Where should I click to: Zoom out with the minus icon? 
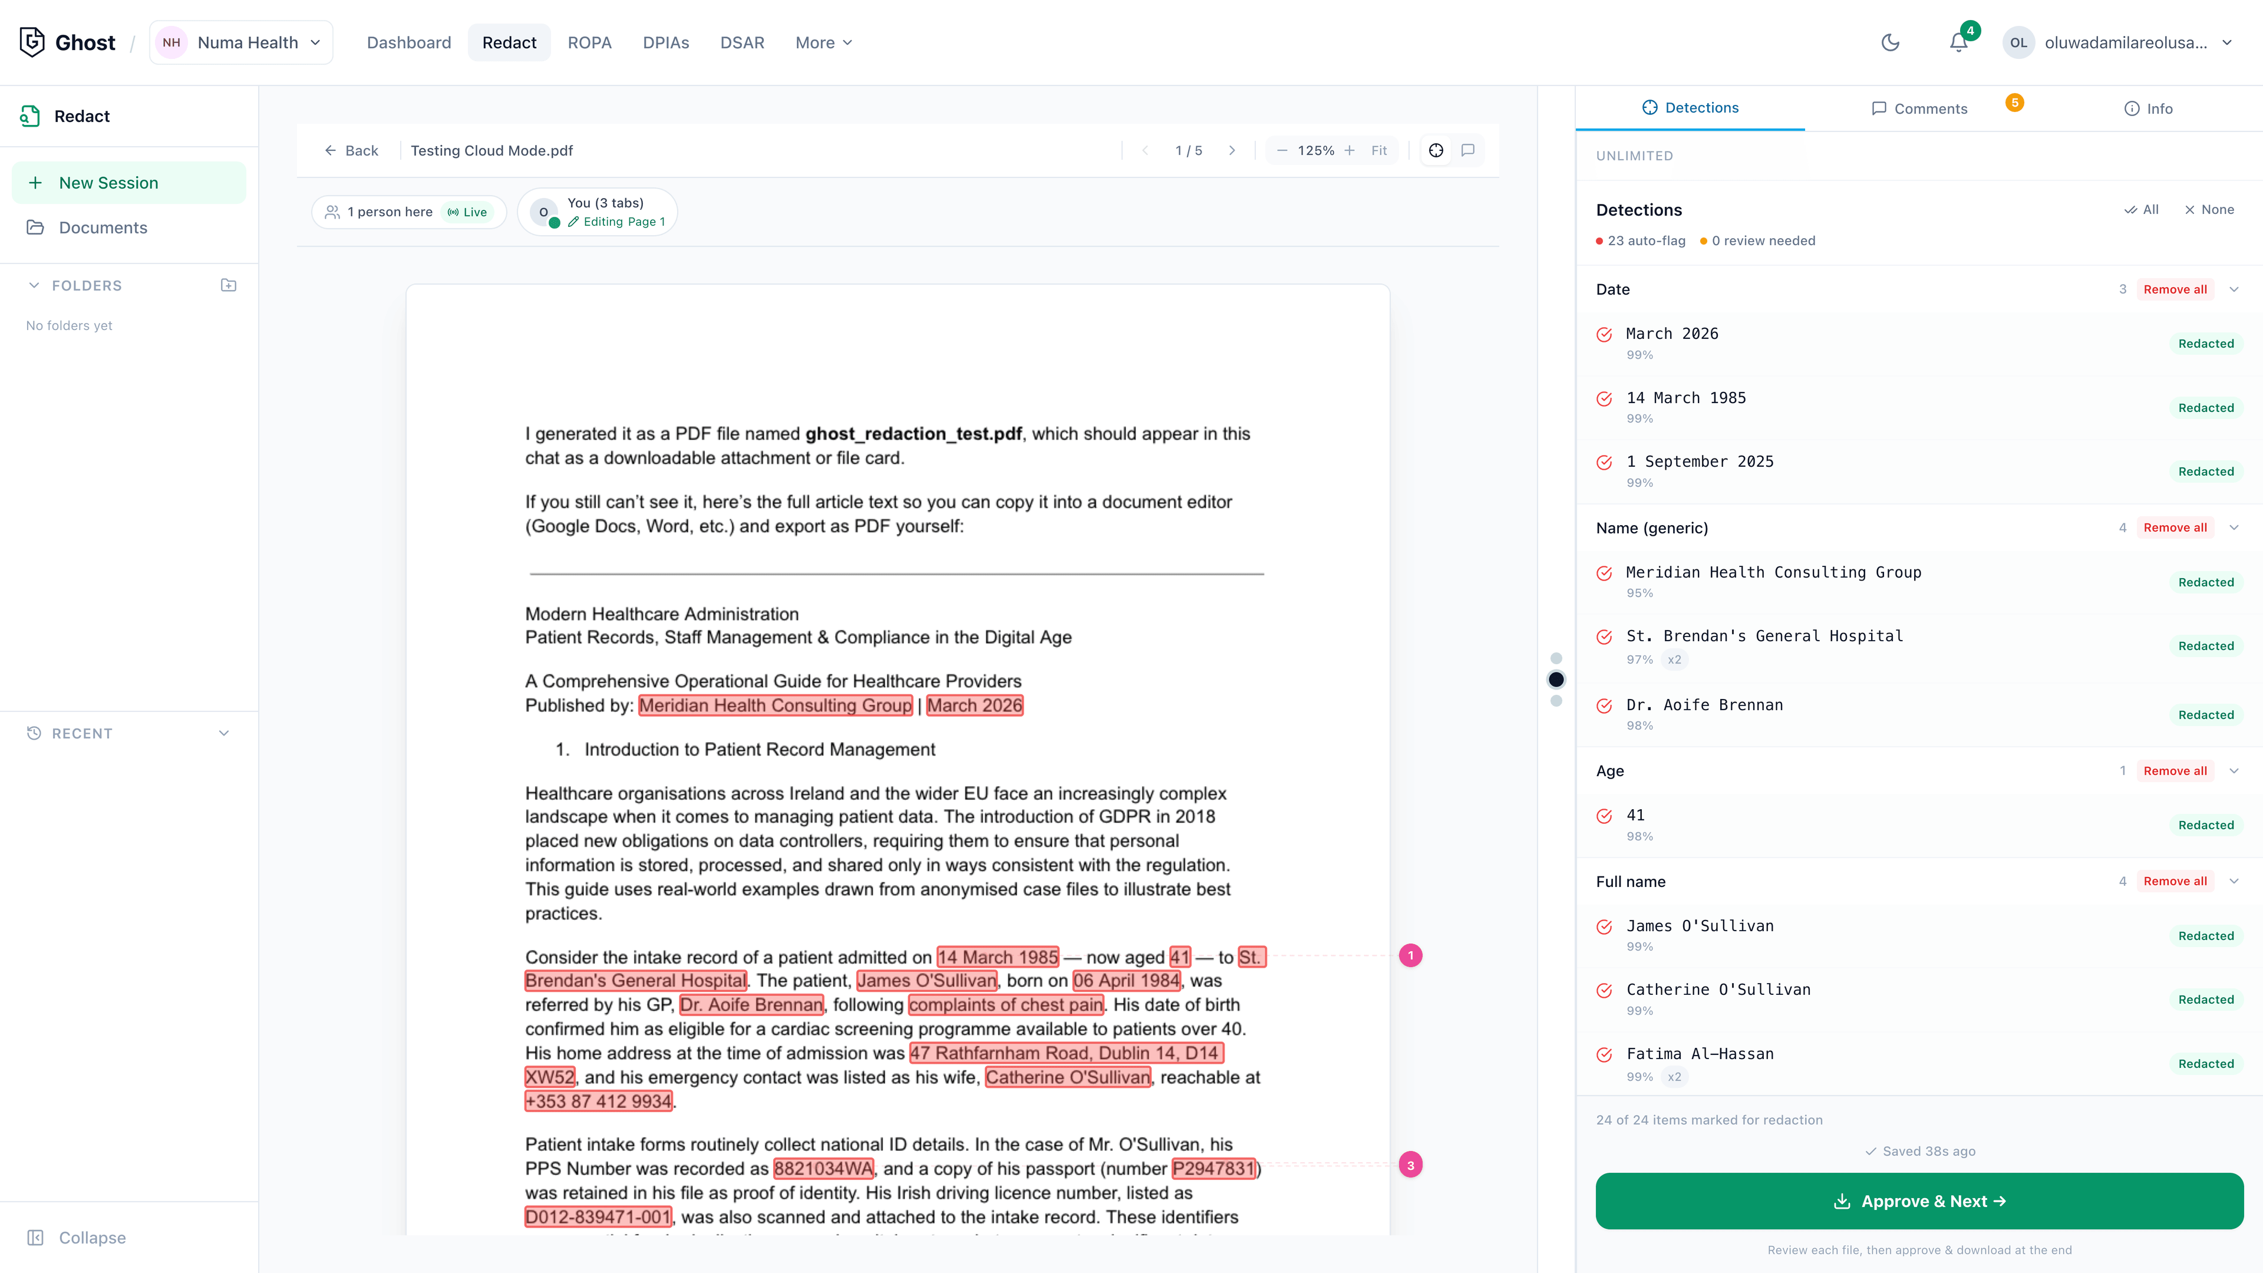tap(1282, 150)
